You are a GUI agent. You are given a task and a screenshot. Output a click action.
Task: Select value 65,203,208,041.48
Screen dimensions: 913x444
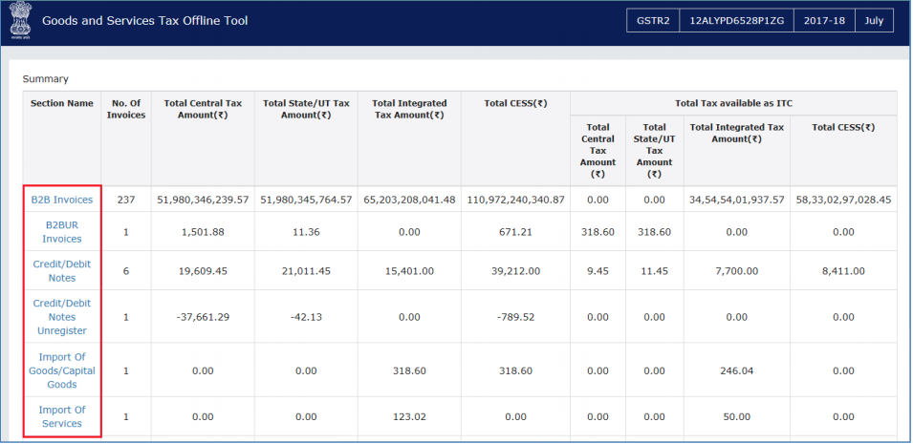point(409,200)
